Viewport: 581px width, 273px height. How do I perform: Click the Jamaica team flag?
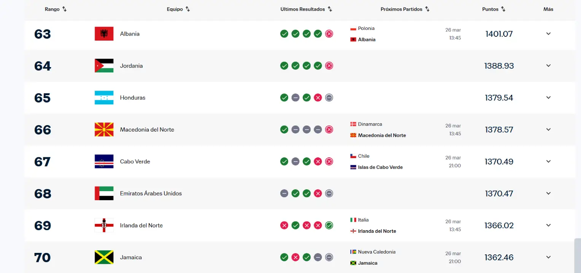click(x=104, y=257)
